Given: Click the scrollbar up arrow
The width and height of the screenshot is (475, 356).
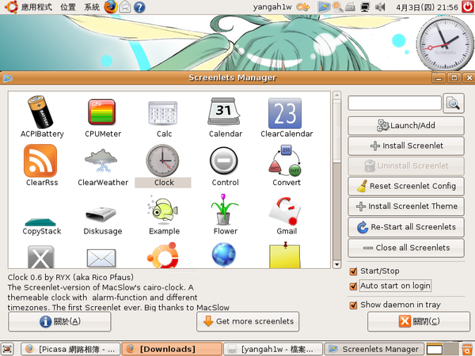Looking at the screenshot, I should tap(336, 95).
